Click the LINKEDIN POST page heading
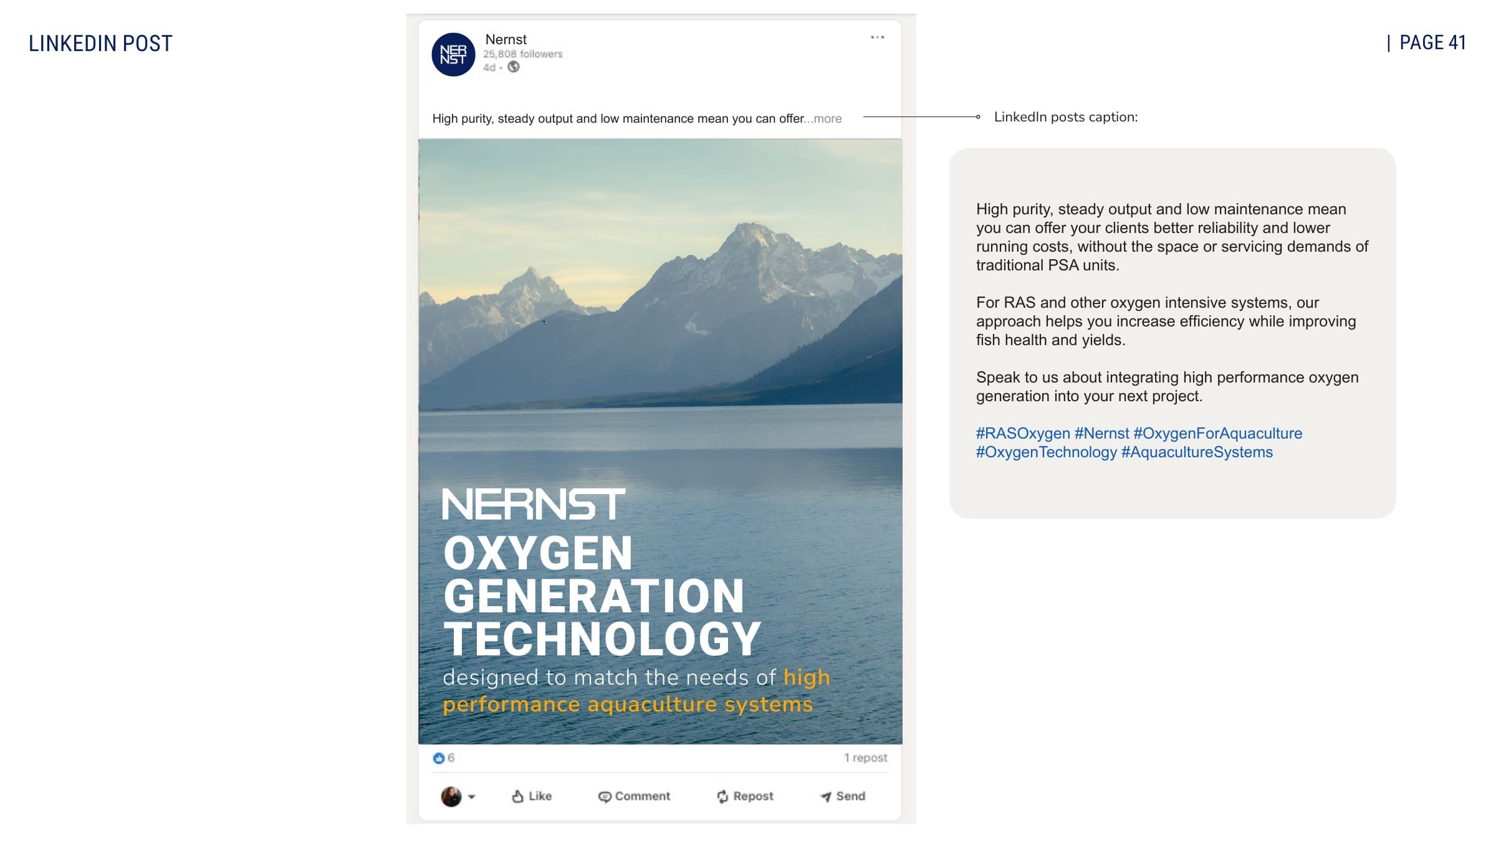The height and width of the screenshot is (841, 1496). tap(100, 44)
